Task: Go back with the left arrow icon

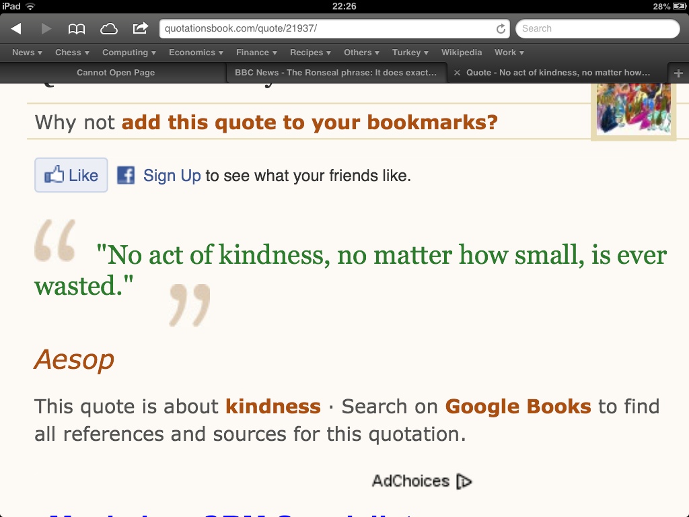Action: click(x=16, y=28)
